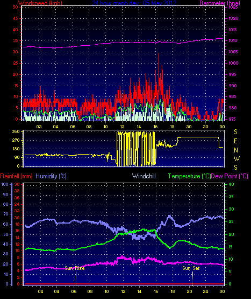
Task: Click the sunrise marker line below 'Sun Rise'
Action: tap(76, 278)
